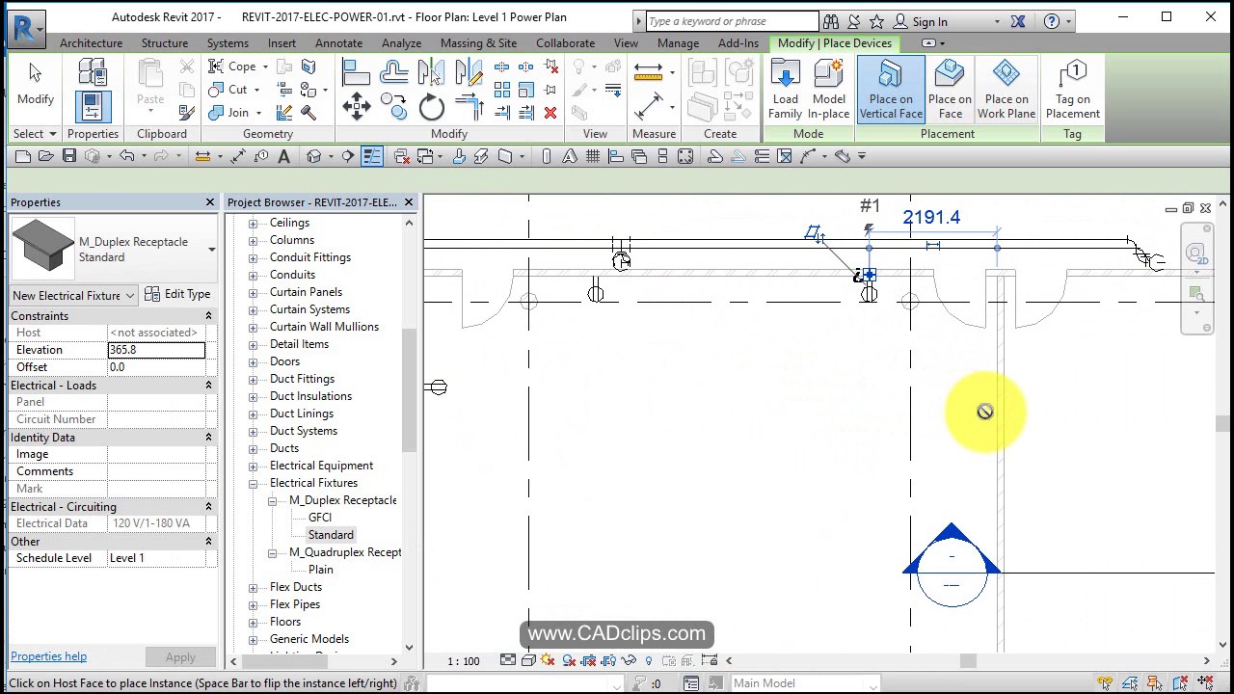Image resolution: width=1234 pixels, height=694 pixels.
Task: Switch to the Architecture ribbon tab
Action: click(x=91, y=42)
